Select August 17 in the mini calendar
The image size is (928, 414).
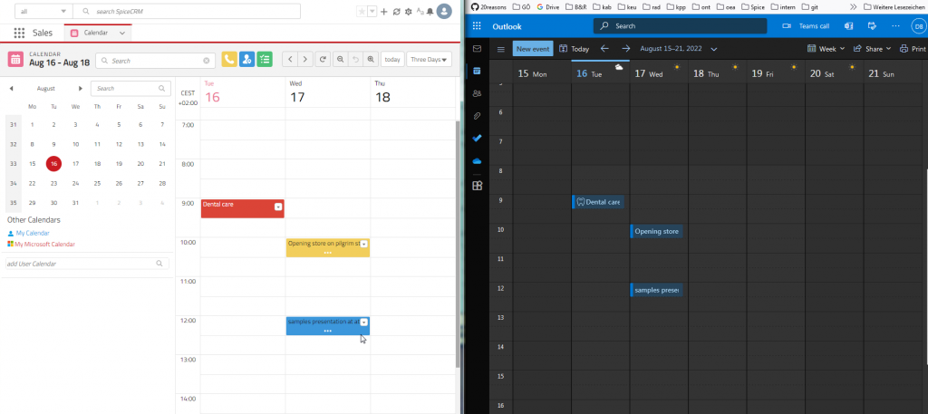tap(75, 164)
